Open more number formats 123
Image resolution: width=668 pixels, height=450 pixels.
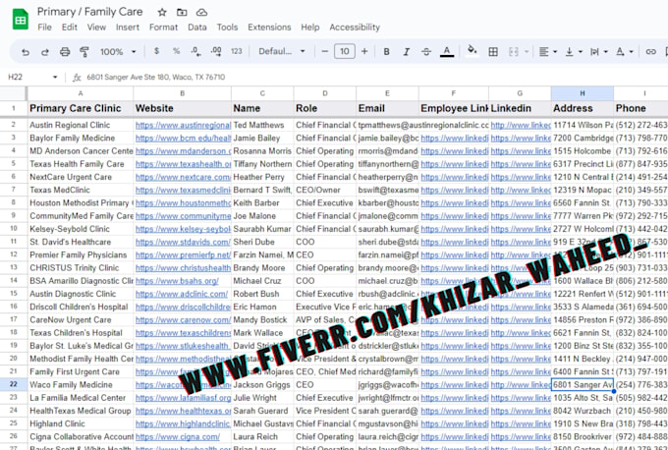point(237,51)
